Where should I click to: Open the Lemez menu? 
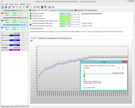6,4
